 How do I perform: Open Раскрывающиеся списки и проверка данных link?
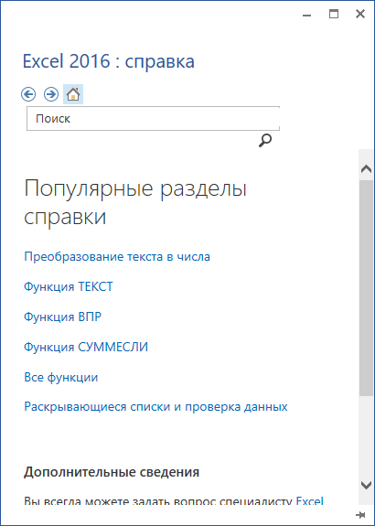click(156, 407)
